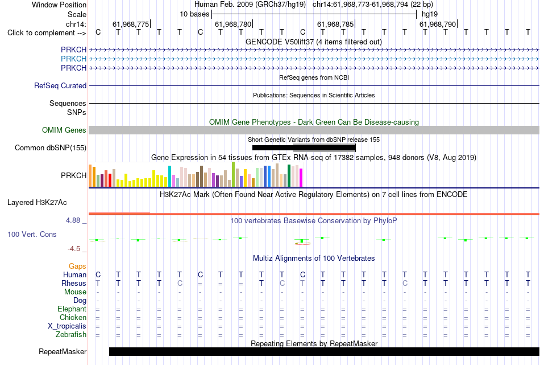The height and width of the screenshot is (365, 540).
Task: Click the SNPs track label
Action: 77,112
